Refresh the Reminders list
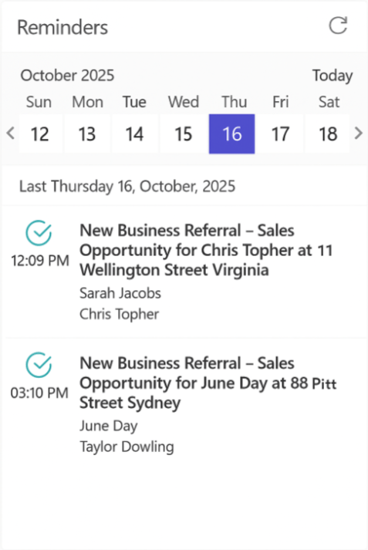The height and width of the screenshot is (550, 368). (x=338, y=25)
